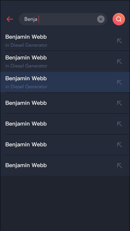Choose the second Benjamin Webb in Diesel Generator

[65, 61]
